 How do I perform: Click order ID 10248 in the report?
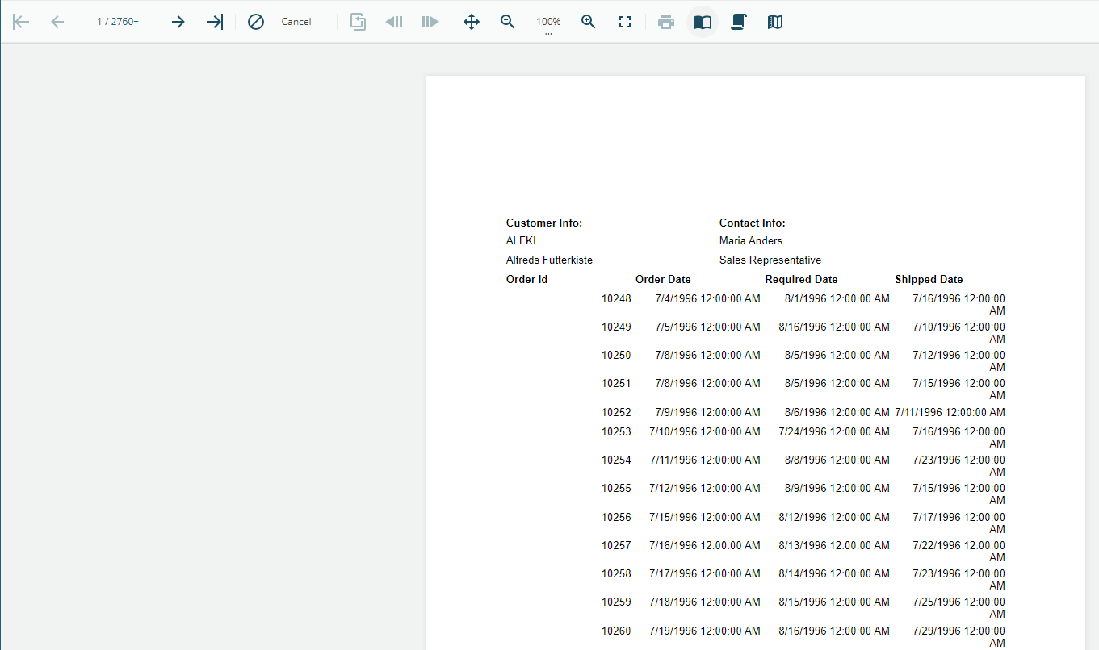pyautogui.click(x=616, y=298)
